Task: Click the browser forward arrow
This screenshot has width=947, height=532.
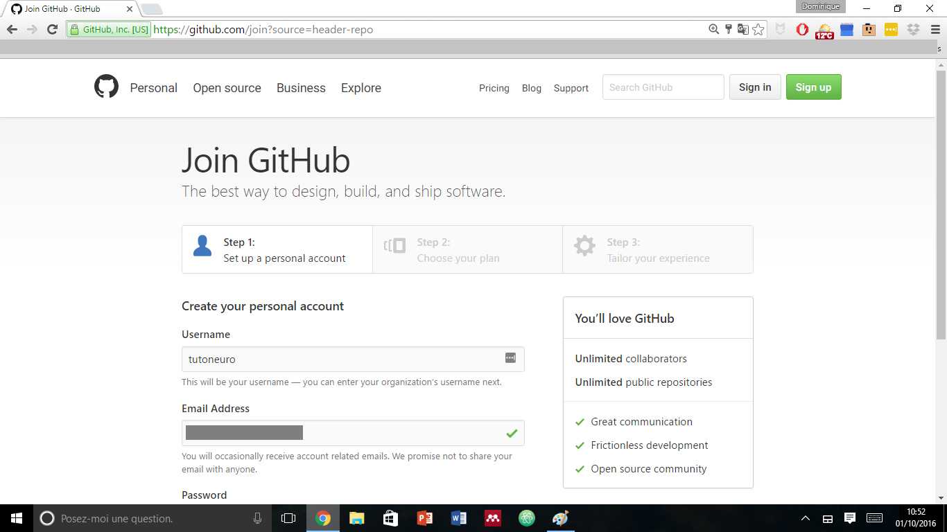Action: [32, 29]
